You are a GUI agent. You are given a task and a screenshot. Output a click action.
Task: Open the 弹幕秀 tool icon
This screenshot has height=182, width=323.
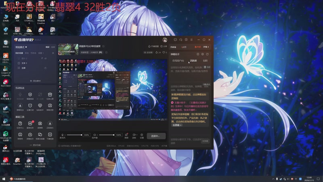(20, 135)
